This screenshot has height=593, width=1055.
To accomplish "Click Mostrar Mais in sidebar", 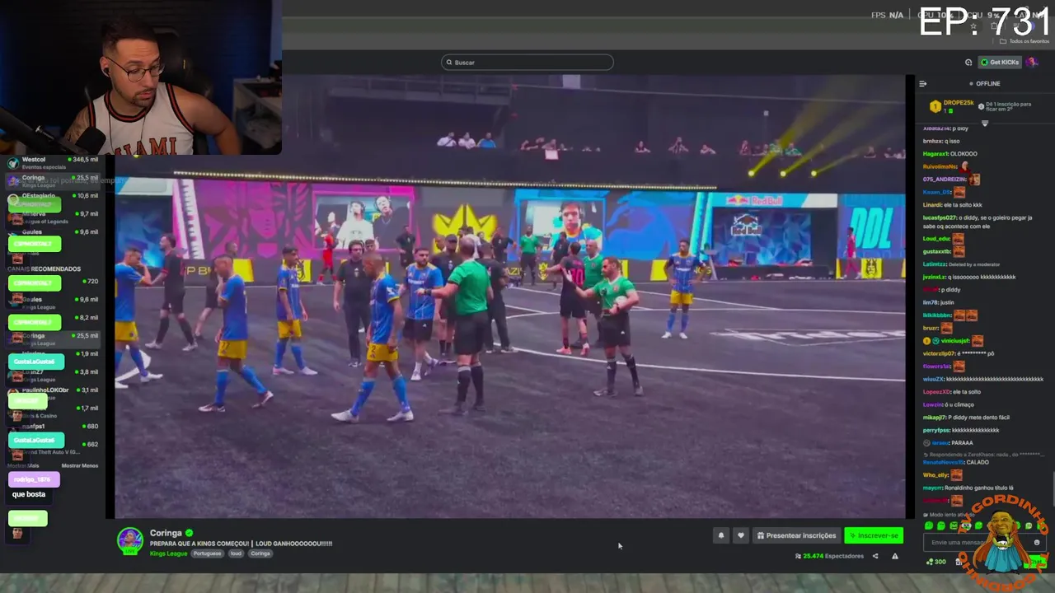I will (22, 465).
